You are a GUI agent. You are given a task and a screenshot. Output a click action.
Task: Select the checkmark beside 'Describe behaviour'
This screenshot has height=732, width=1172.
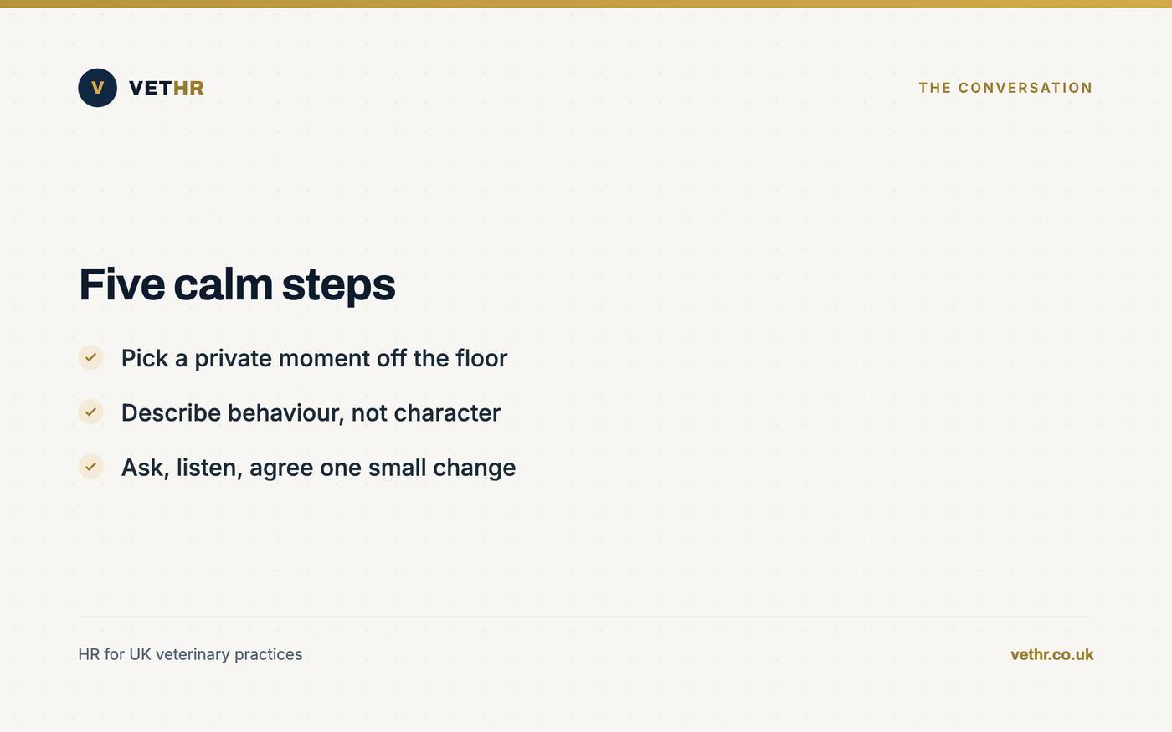pos(90,412)
